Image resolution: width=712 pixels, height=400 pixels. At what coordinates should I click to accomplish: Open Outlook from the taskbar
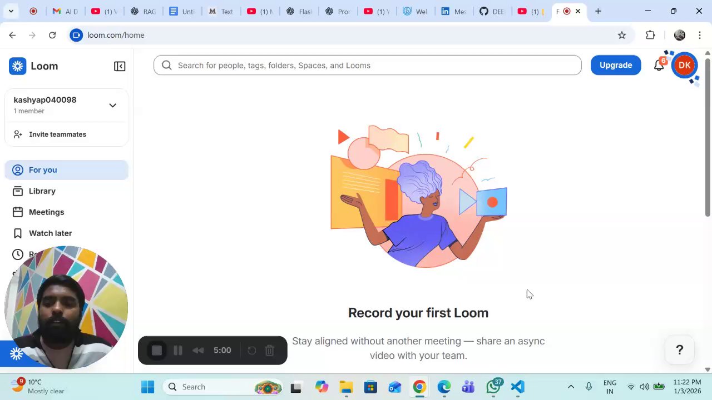click(395, 387)
